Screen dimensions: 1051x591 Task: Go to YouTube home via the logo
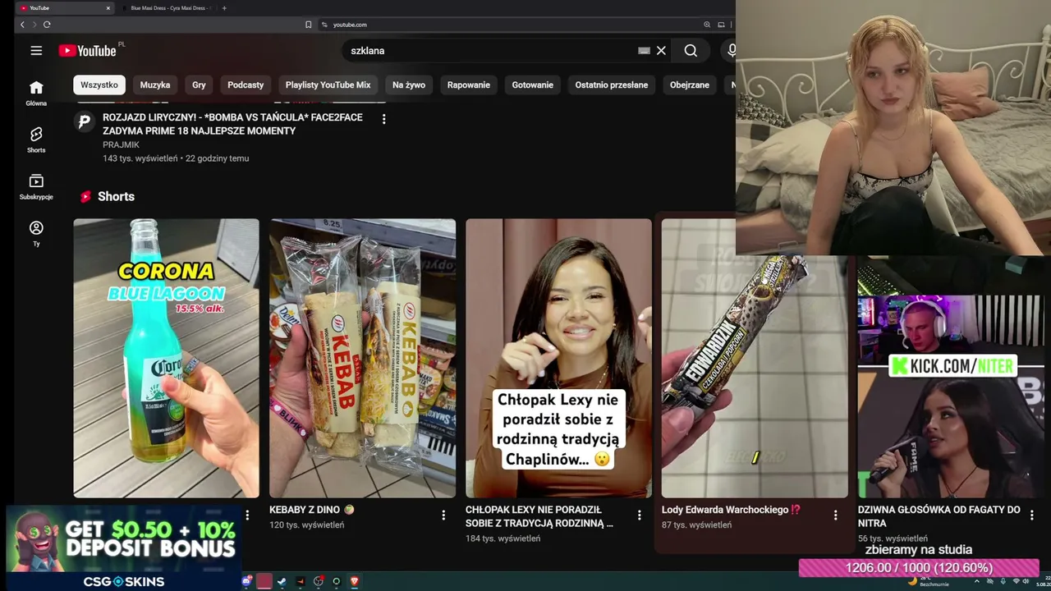[x=87, y=51]
